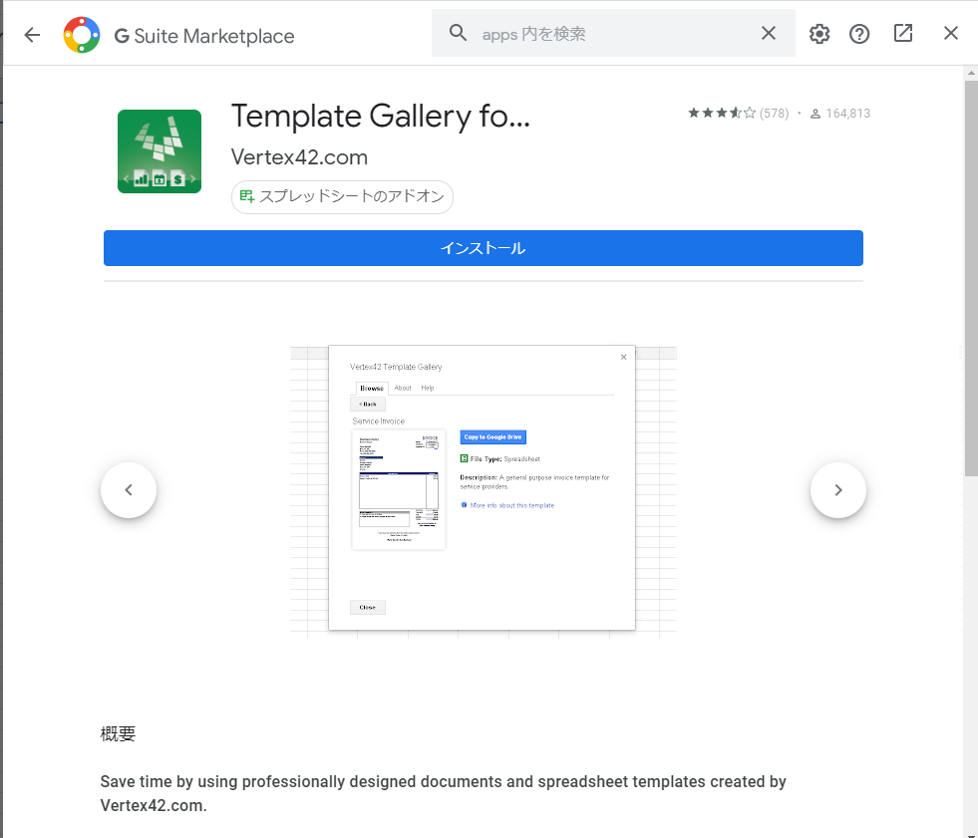This screenshot has height=838, width=978.
Task: Close the Marketplace dialog
Action: (951, 34)
